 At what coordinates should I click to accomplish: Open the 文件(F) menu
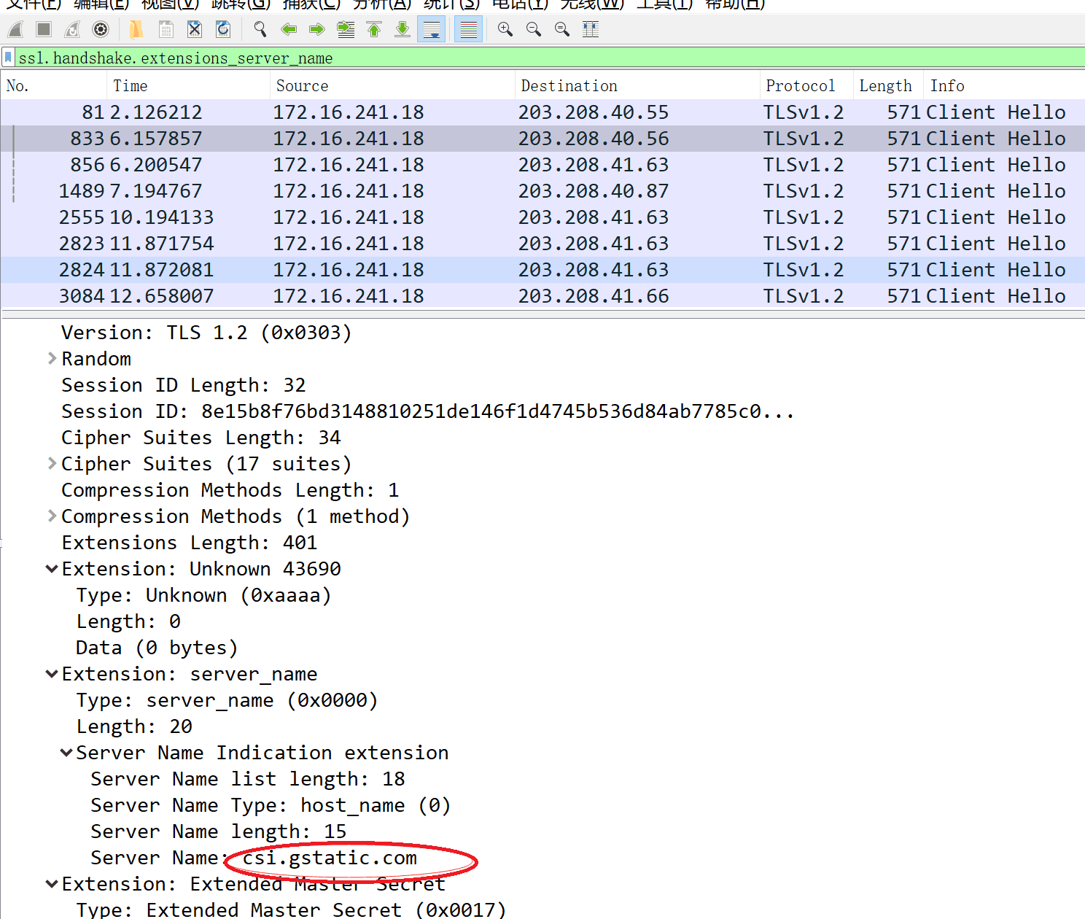tap(34, 4)
